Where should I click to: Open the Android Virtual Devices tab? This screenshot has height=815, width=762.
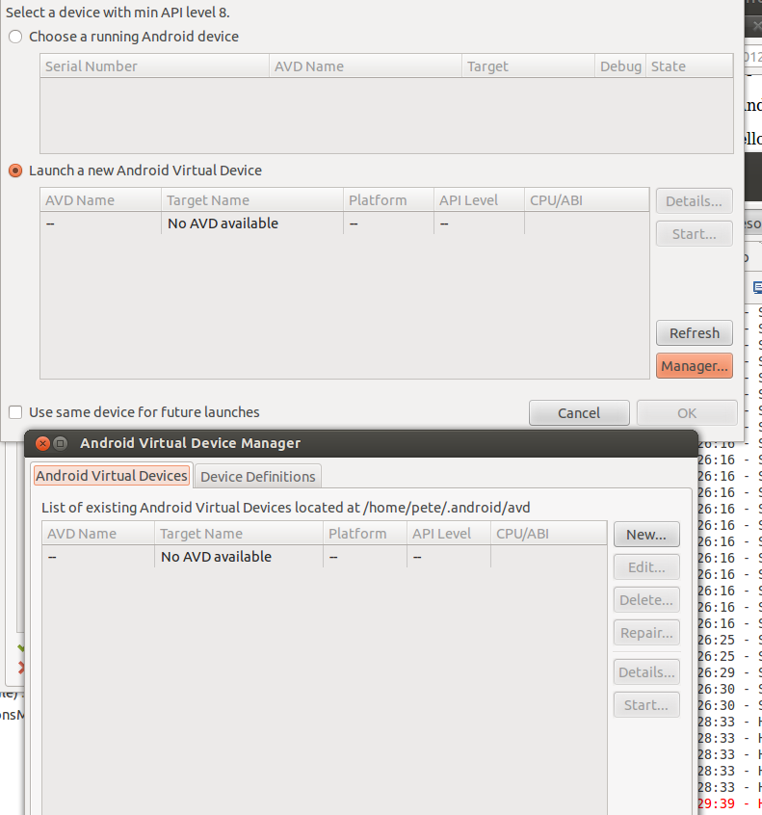(x=111, y=476)
